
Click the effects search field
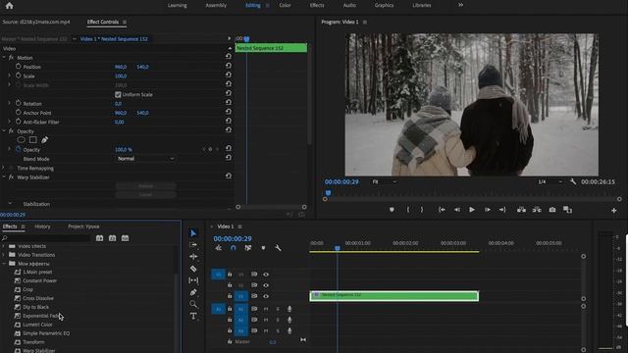click(x=47, y=238)
